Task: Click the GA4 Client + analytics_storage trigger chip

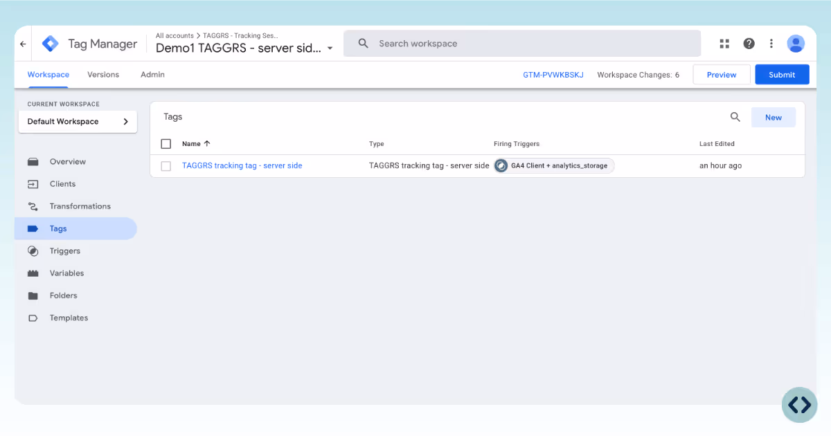Action: tap(554, 166)
